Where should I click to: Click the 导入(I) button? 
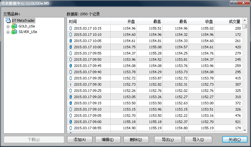coord(198,140)
